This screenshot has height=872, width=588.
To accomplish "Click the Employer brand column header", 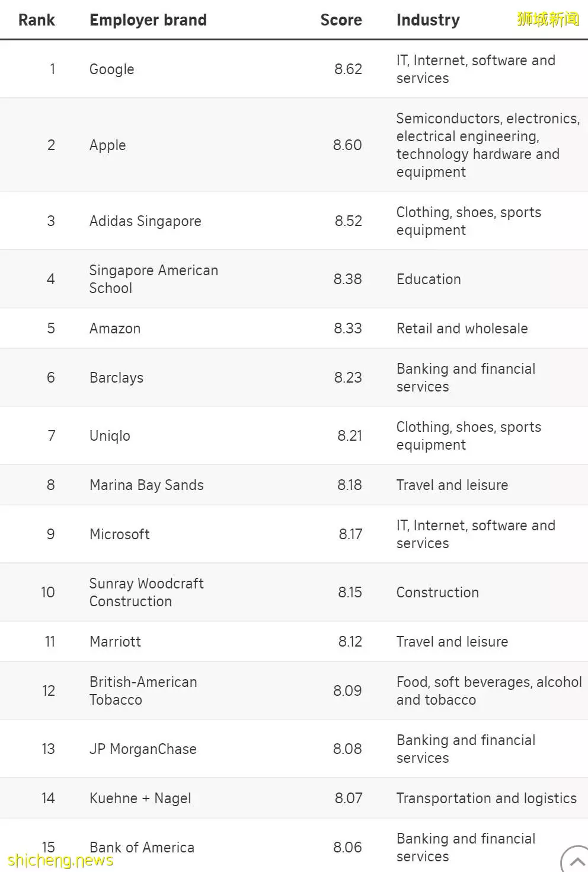I will 148,20.
